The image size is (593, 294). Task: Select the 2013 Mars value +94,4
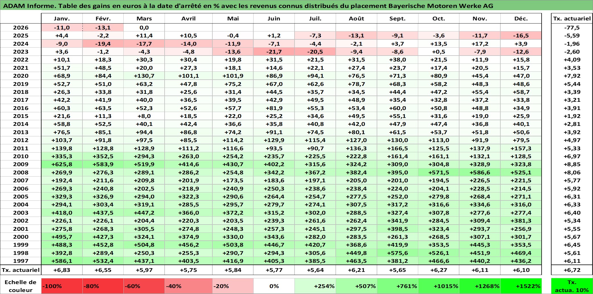point(144,132)
